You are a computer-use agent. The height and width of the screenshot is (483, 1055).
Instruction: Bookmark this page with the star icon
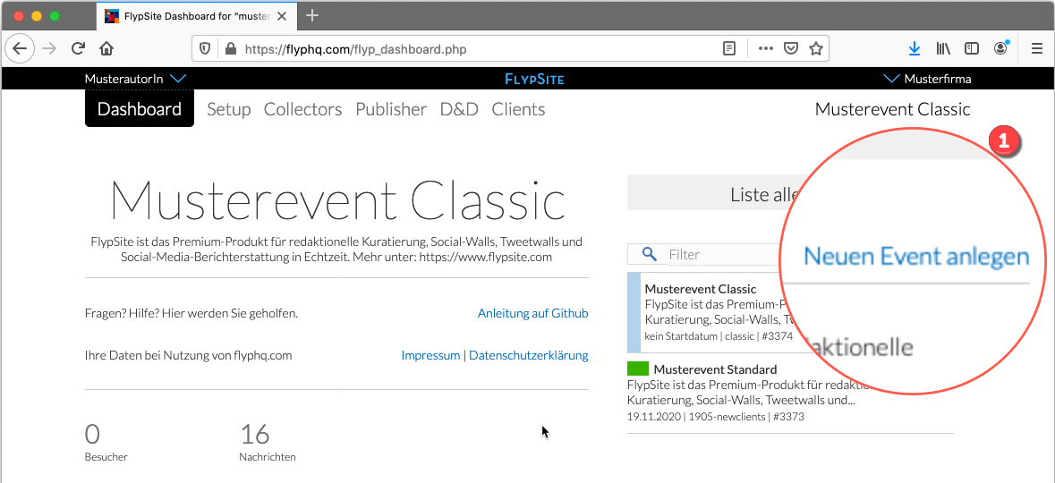tap(816, 48)
